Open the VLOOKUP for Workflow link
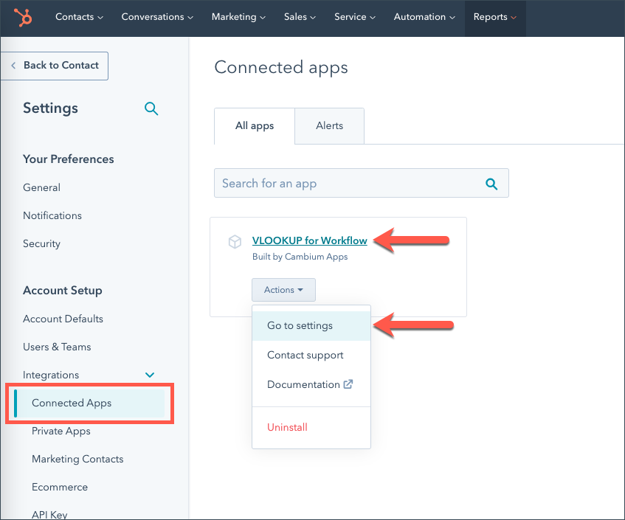This screenshot has width=625, height=520. [x=309, y=240]
